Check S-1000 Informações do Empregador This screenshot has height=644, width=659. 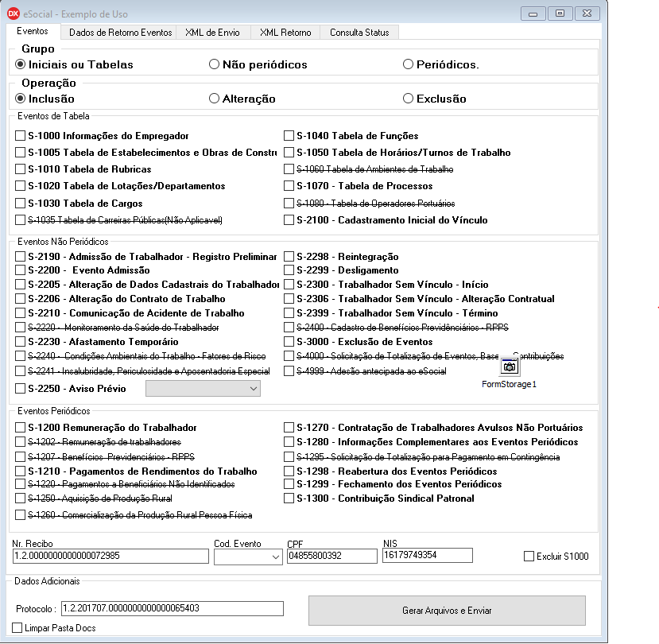[x=20, y=135]
